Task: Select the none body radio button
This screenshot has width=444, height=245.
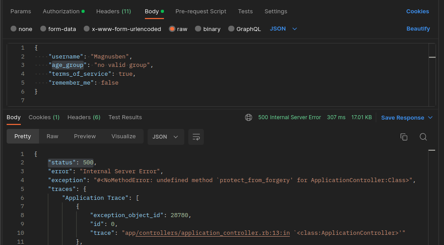Action: [13, 29]
